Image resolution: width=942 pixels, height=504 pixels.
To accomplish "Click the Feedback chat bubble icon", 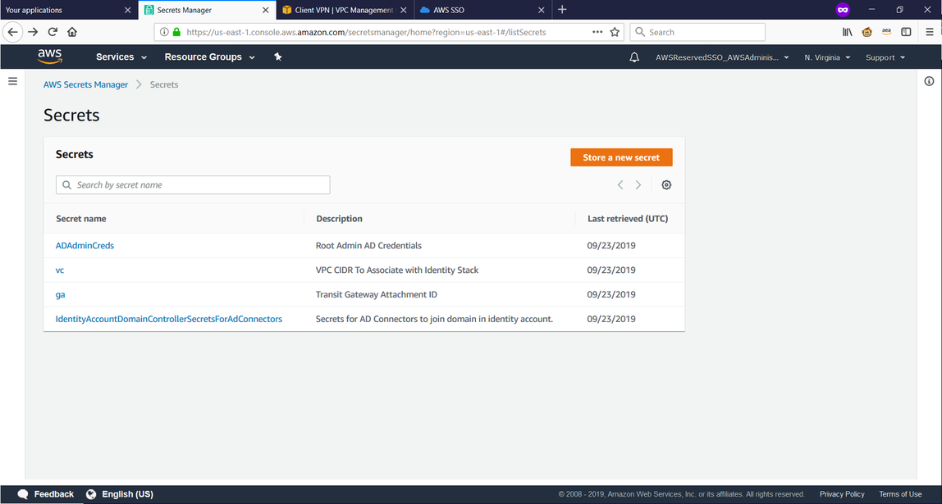I will pos(23,494).
